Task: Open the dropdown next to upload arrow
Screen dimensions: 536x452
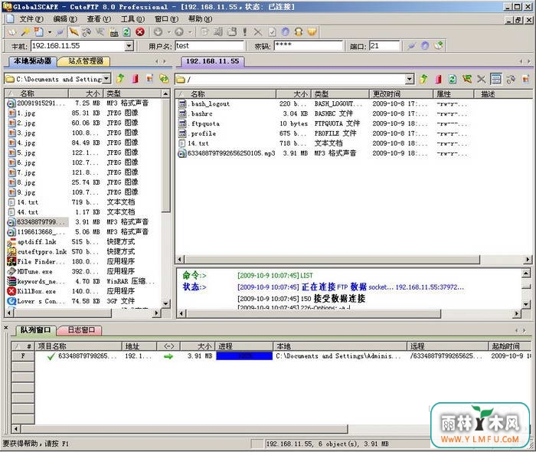Action: pyautogui.click(x=190, y=32)
